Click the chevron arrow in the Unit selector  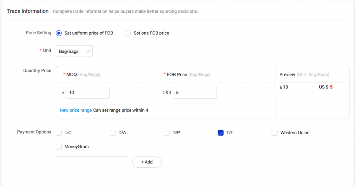(x=87, y=51)
